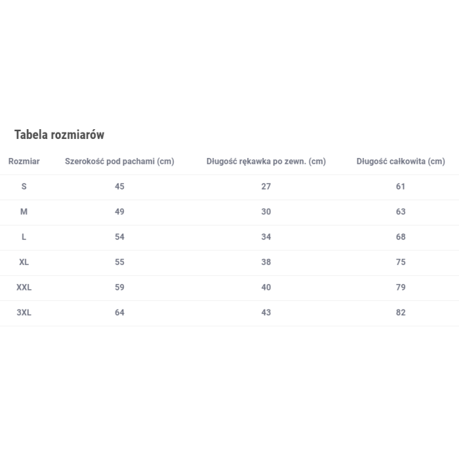Click the total length value 61
This screenshot has height=459, width=459.
click(x=401, y=186)
